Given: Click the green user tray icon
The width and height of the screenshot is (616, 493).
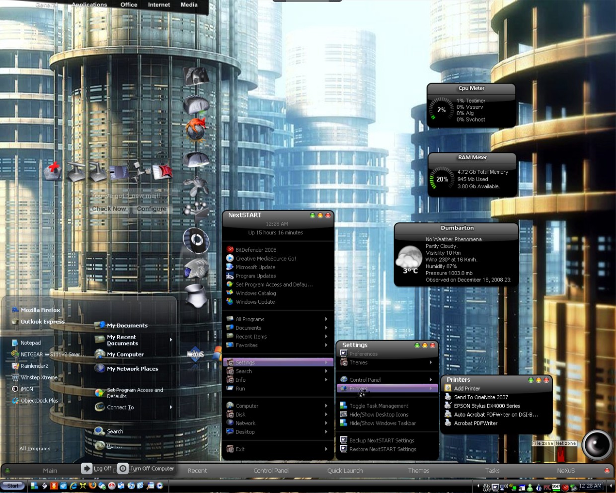Looking at the screenshot, I should tap(529, 488).
